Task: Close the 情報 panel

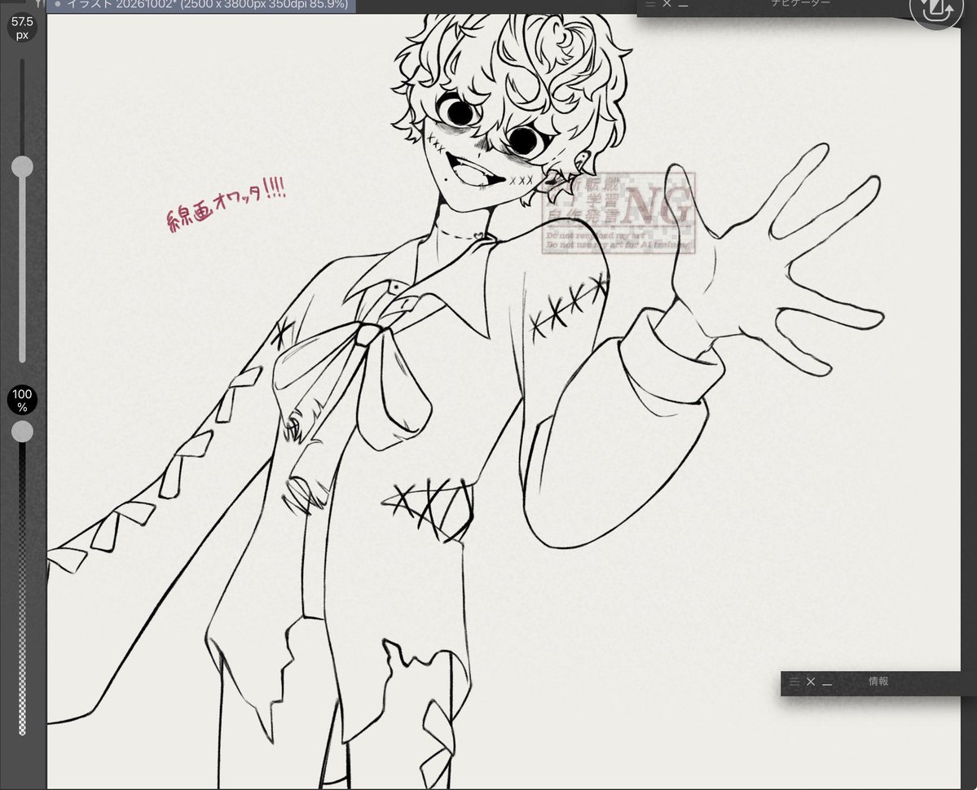Action: [x=811, y=682]
